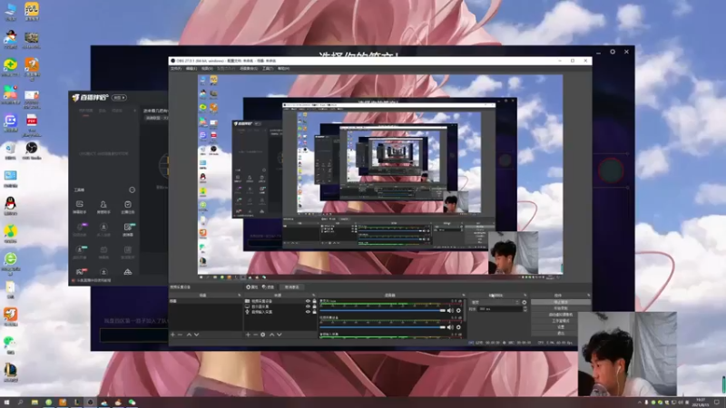
Task: Undock the Controls panel with its header icon
Action: (x=588, y=296)
